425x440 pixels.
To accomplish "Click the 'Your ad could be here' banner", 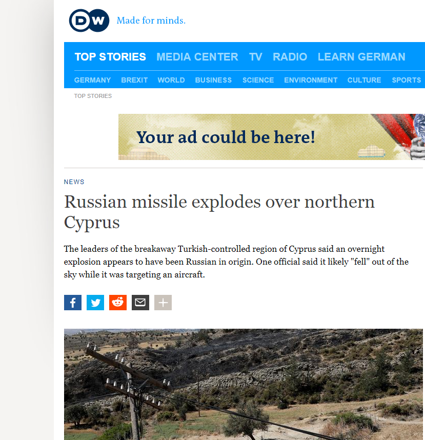I will point(272,137).
